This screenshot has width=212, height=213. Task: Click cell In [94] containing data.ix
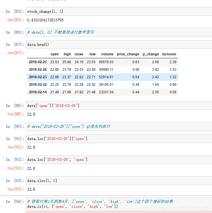(119, 204)
